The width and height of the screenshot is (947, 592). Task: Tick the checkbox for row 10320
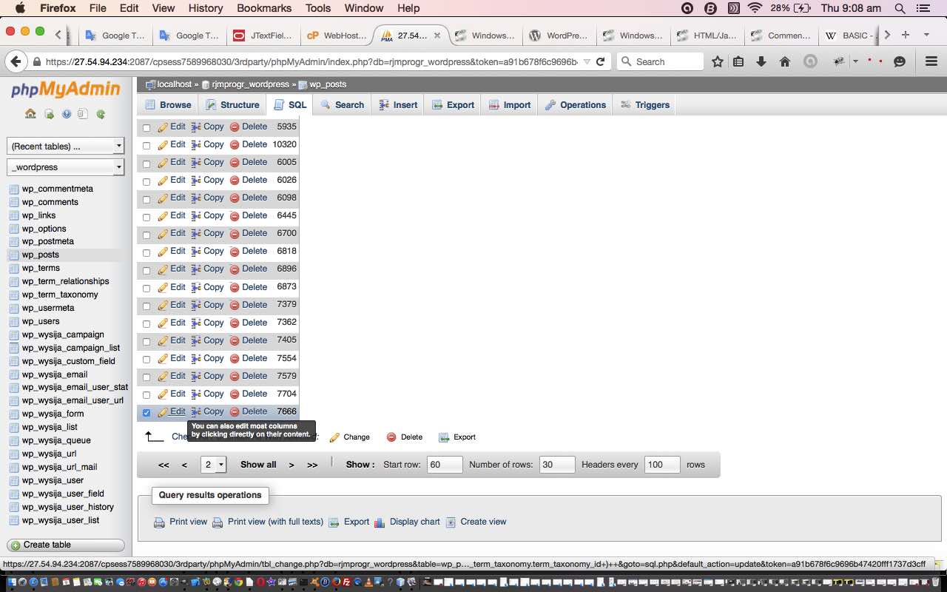(x=146, y=146)
